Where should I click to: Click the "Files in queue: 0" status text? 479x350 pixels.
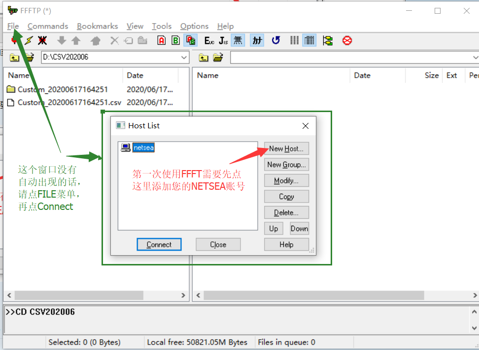pos(286,343)
